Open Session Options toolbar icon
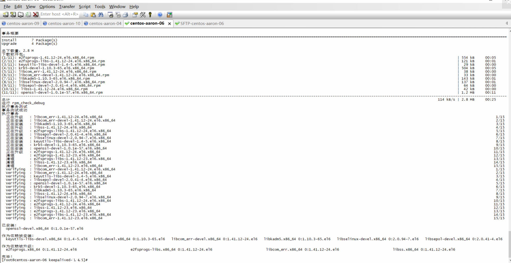511x263 pixels. point(135,15)
